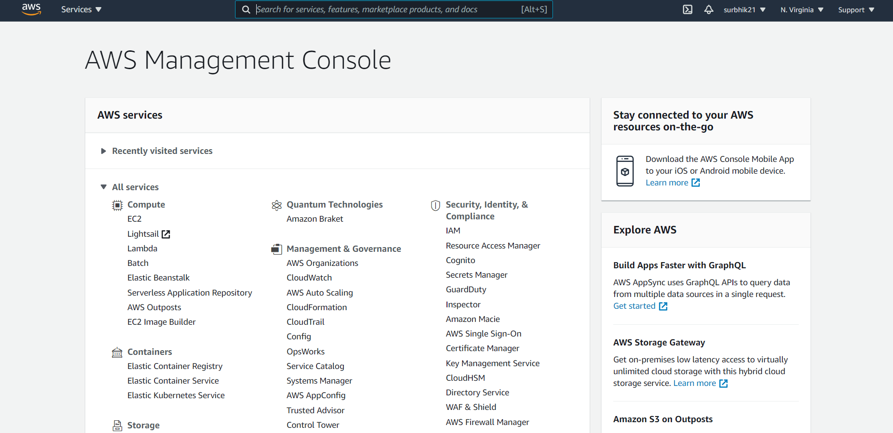The height and width of the screenshot is (433, 893).
Task: Open the Support menu
Action: 855,9
